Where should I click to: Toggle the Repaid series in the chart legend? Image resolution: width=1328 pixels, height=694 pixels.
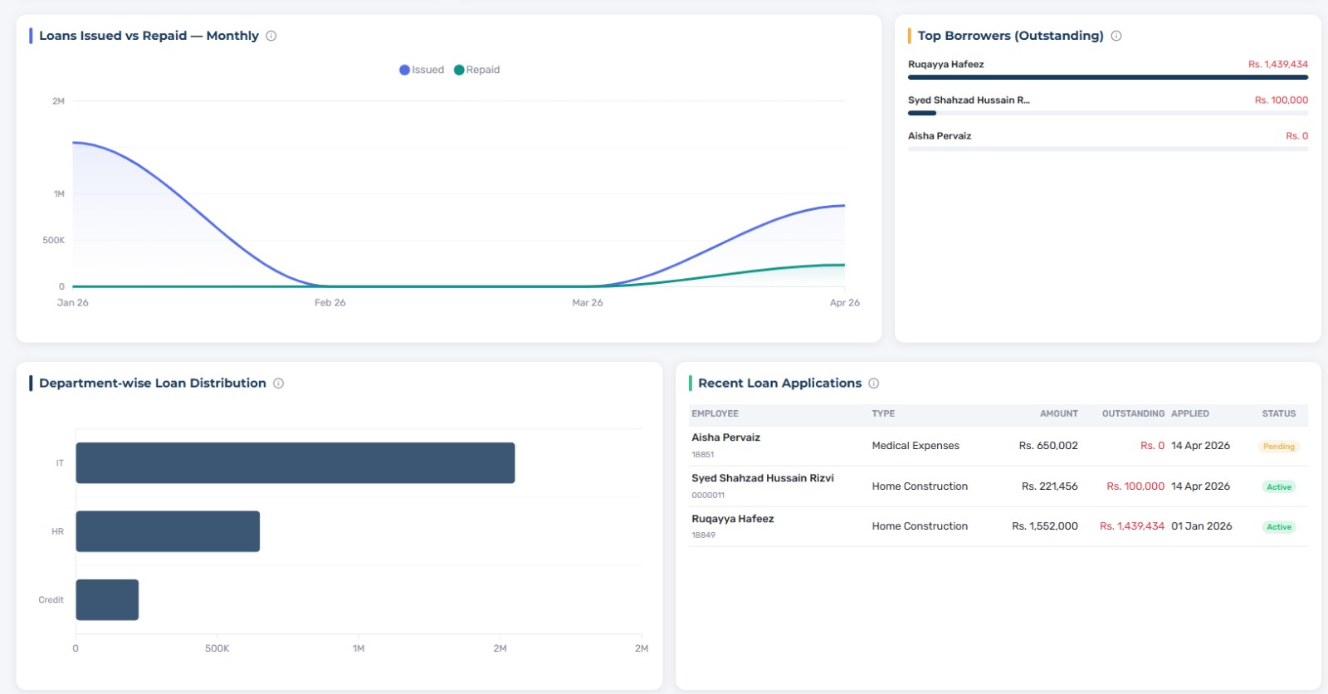(477, 70)
